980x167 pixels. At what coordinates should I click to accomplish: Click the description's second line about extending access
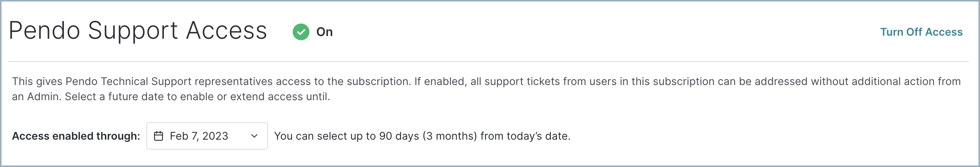coord(171,97)
